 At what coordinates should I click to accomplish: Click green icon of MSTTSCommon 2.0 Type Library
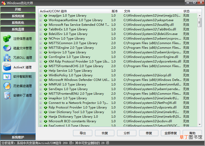click(x=46, y=43)
